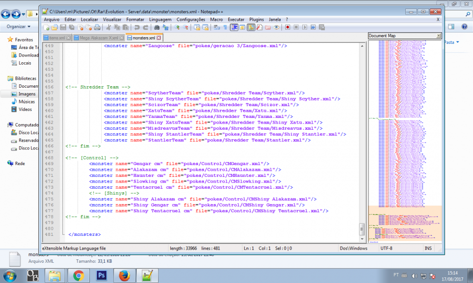Click the INS status bar indicator
Screen dimensions: 473x283
click(428, 249)
